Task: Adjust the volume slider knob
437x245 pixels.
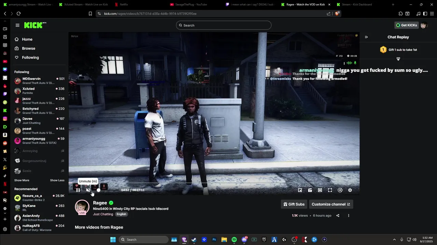Action: [99, 190]
